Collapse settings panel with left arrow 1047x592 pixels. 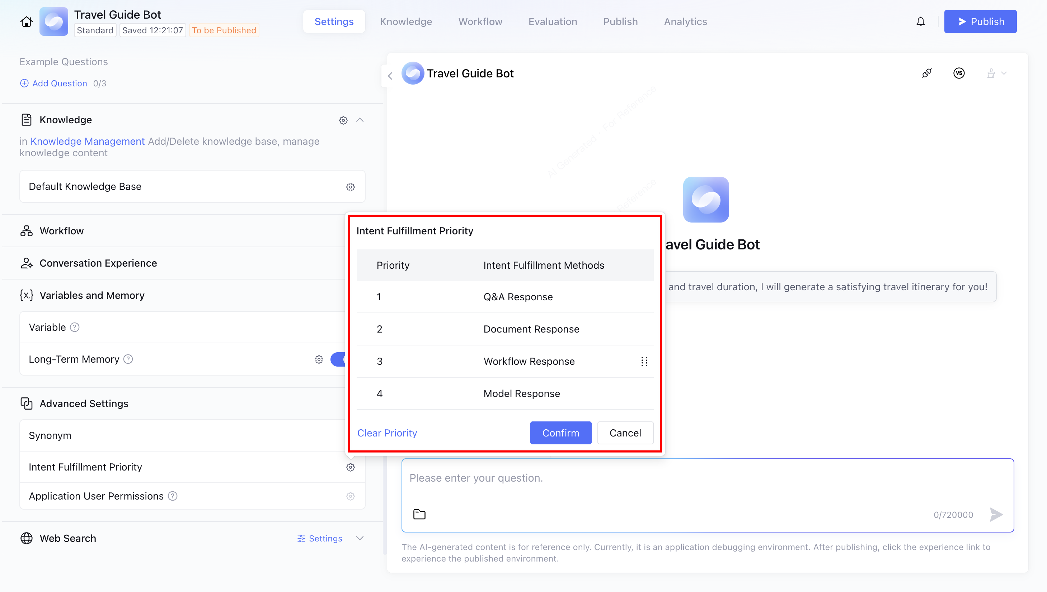(390, 76)
